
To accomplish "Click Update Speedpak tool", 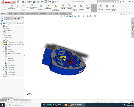I will tap(100, 8).
